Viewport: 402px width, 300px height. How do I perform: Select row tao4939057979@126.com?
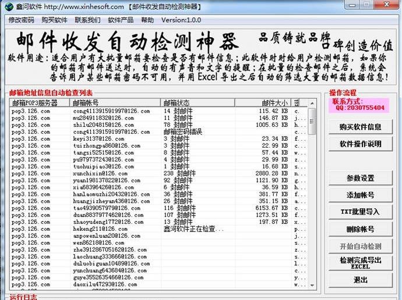tap(158, 208)
